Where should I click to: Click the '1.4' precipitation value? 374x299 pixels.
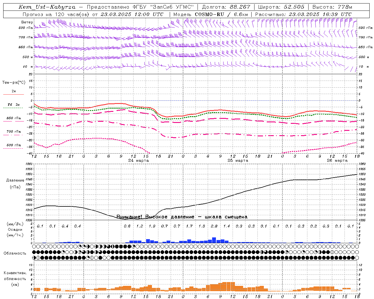(x=226, y=226)
